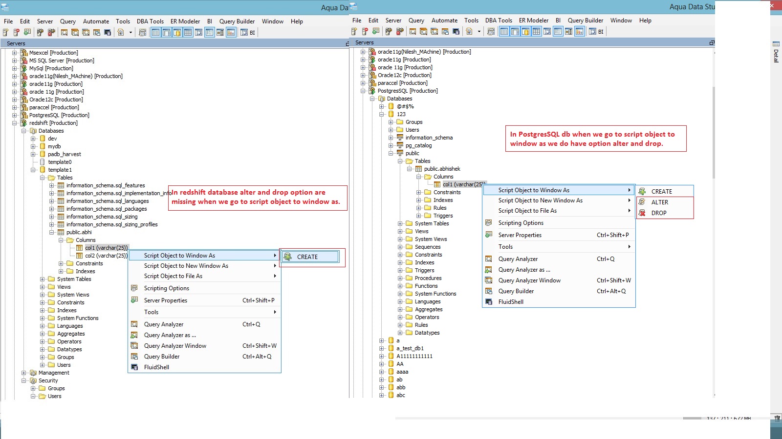782x439 pixels.
Task: Expand a_test_db1 database node
Action: 382,348
